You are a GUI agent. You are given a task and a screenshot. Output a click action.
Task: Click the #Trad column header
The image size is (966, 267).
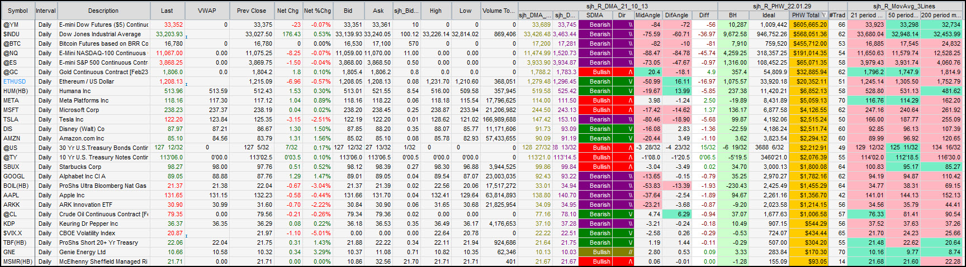click(x=837, y=15)
